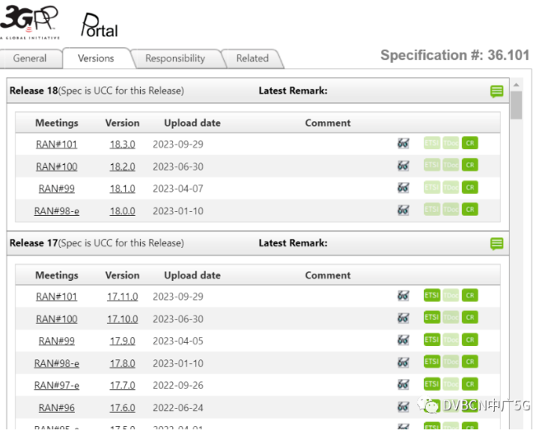The image size is (536, 445).
Task: Open Release 18 remarks icon
Action: 496,91
